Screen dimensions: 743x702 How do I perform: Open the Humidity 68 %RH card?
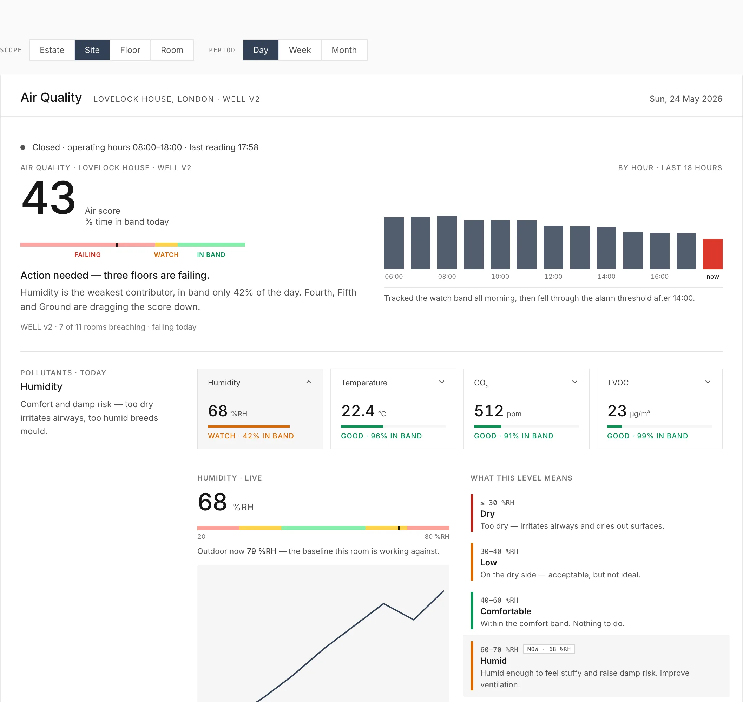point(260,409)
